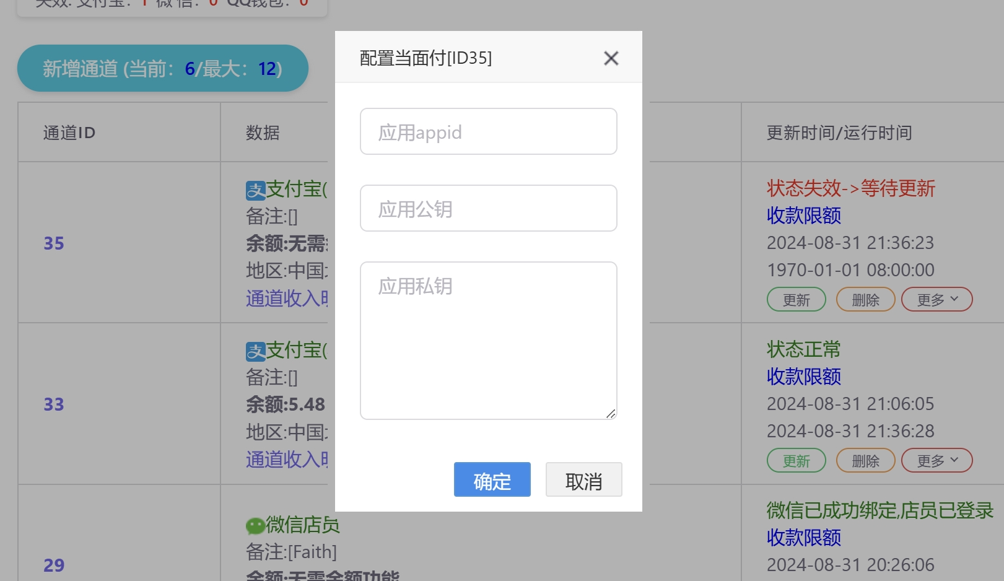
Task: Click timestamp 2024-08-31 21:36:28
Action: click(x=850, y=431)
